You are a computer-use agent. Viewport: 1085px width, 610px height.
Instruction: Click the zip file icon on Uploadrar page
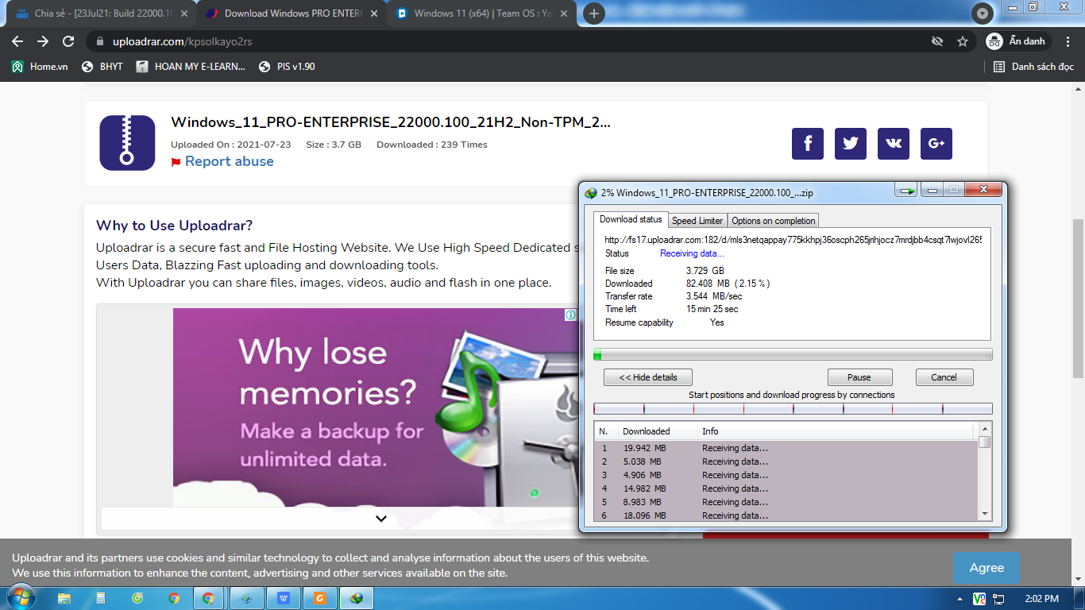[x=127, y=143]
